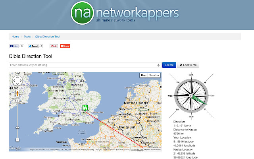Click the Netherlands label on map
The image size is (254, 159).
tap(136, 103)
